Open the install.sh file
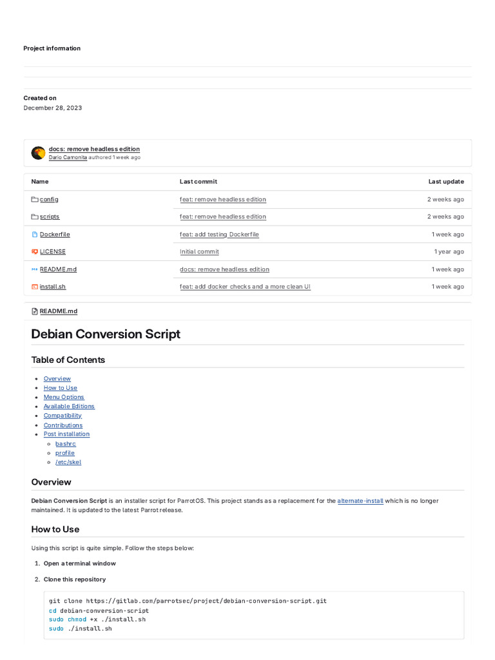The image size is (495, 660). (x=53, y=287)
